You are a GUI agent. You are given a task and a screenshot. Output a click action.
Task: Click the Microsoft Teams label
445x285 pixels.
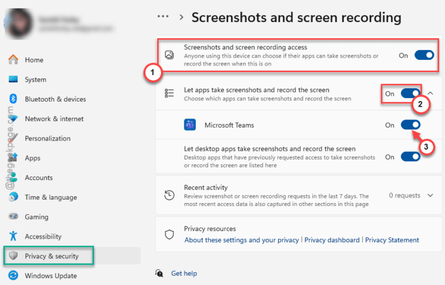pyautogui.click(x=229, y=125)
